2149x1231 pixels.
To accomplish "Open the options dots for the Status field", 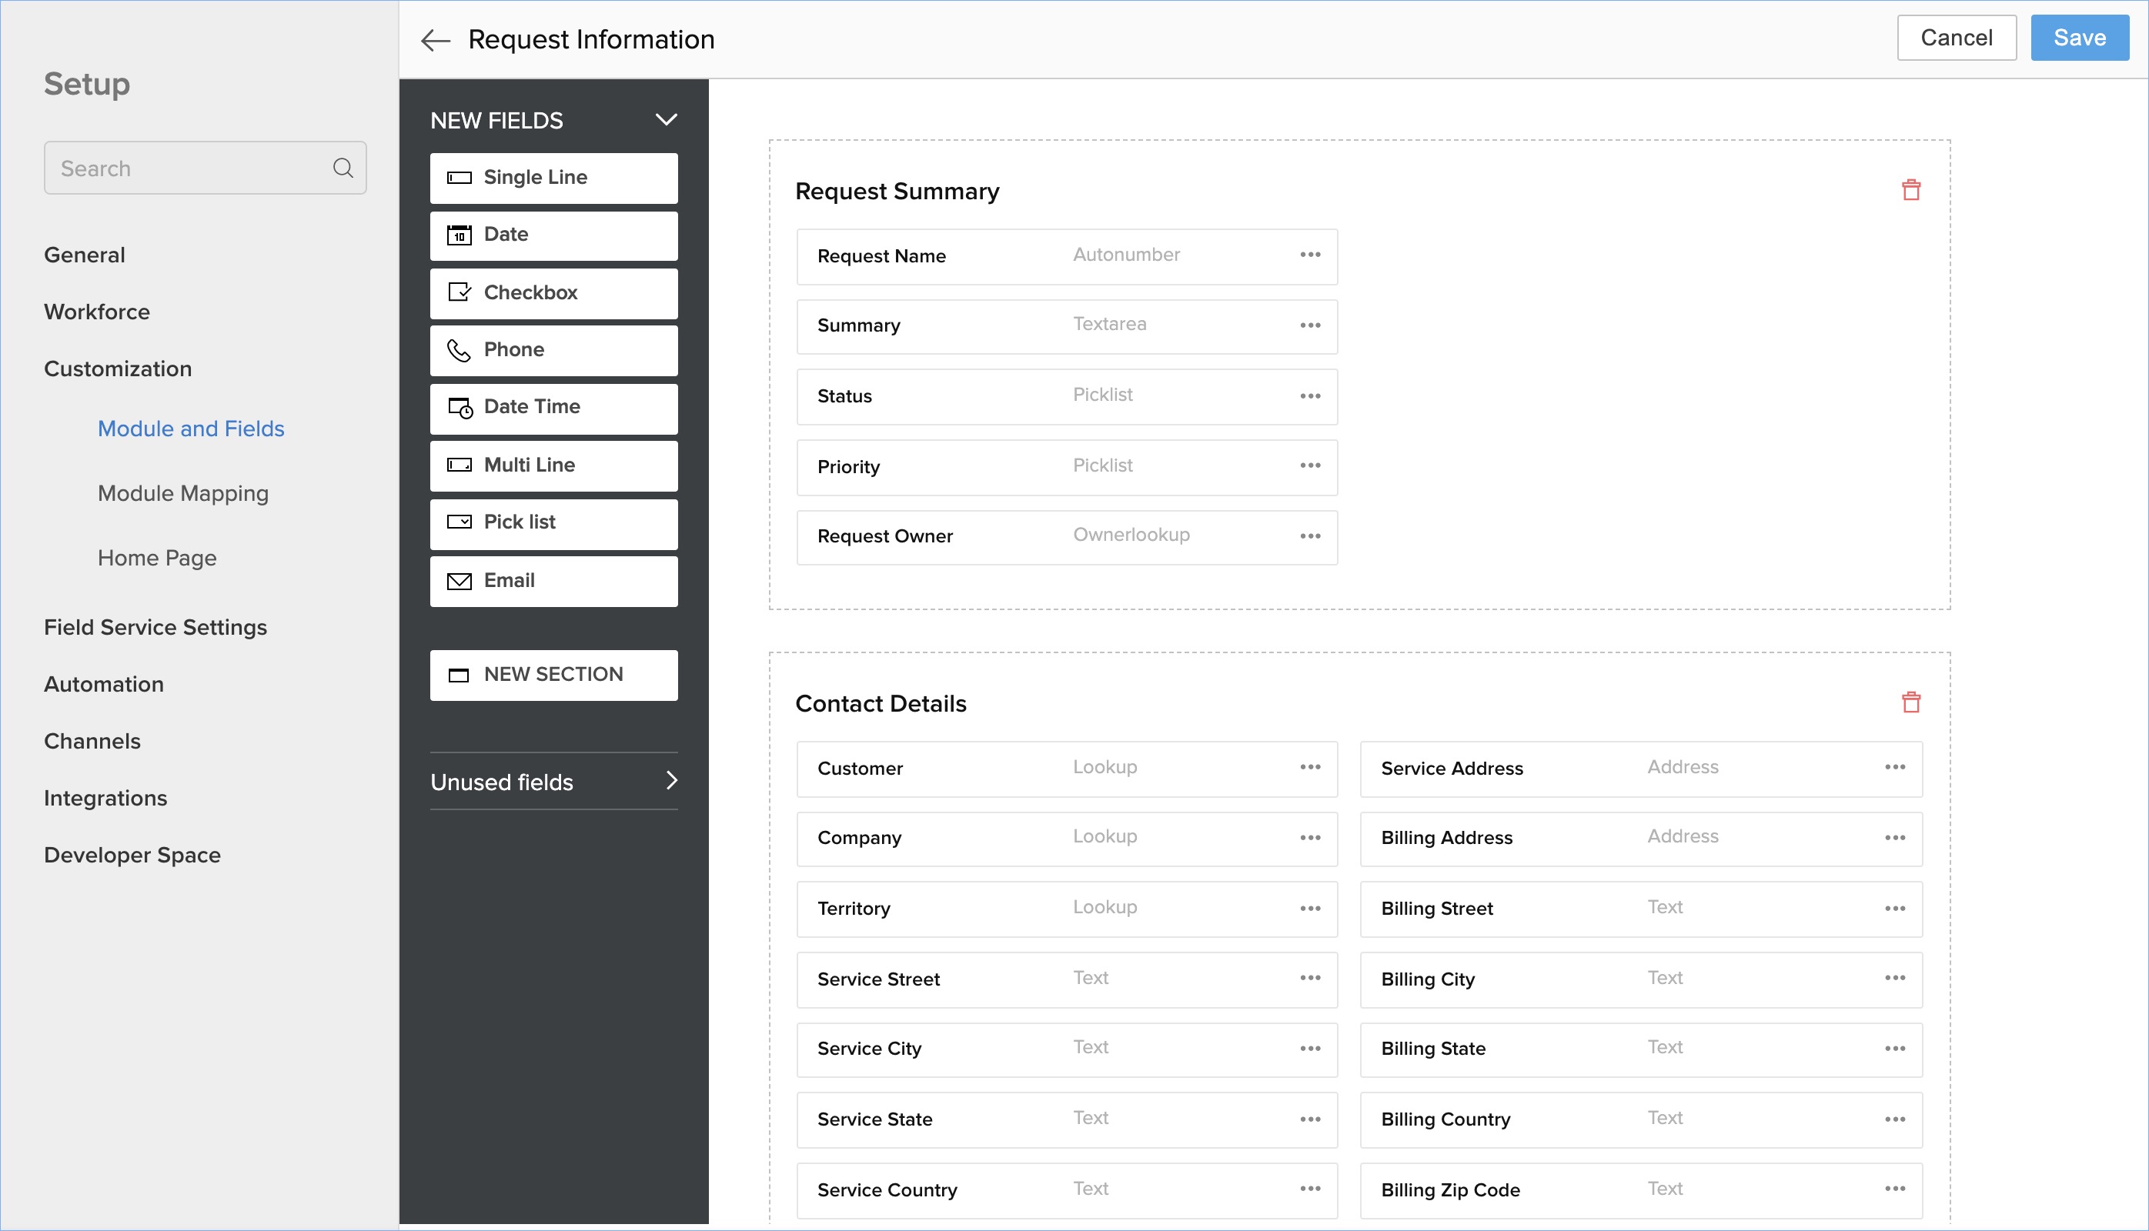I will pos(1310,395).
